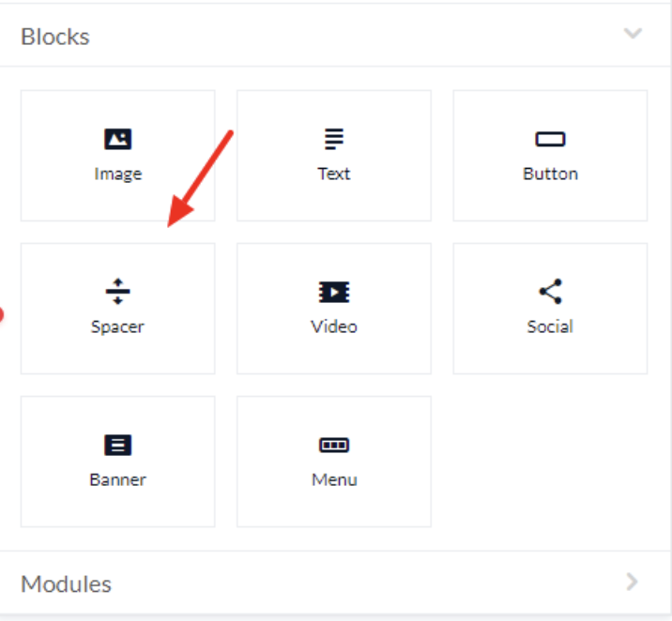The image size is (672, 621).
Task: Choose the Banner block icon
Action: [118, 445]
